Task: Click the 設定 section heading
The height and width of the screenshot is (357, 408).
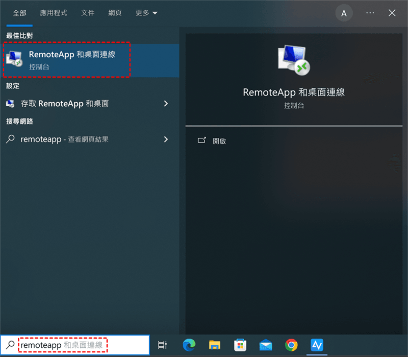Action: tap(13, 86)
